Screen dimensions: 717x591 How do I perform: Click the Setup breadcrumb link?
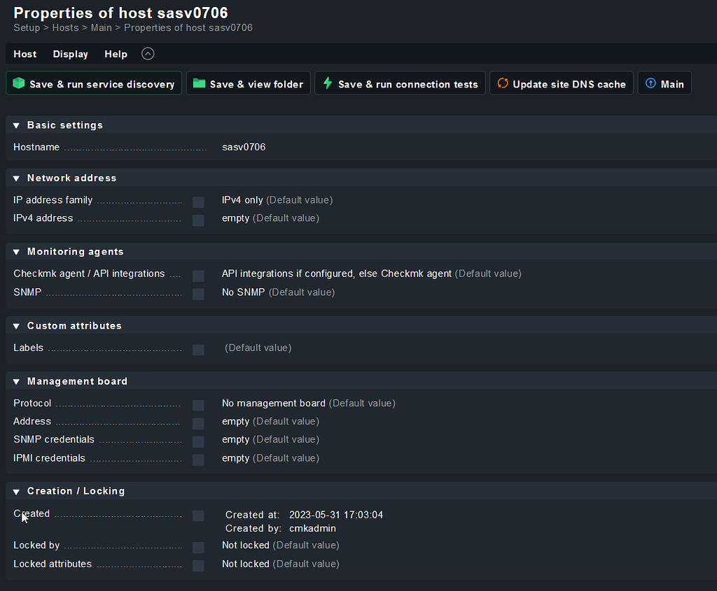pyautogui.click(x=27, y=28)
